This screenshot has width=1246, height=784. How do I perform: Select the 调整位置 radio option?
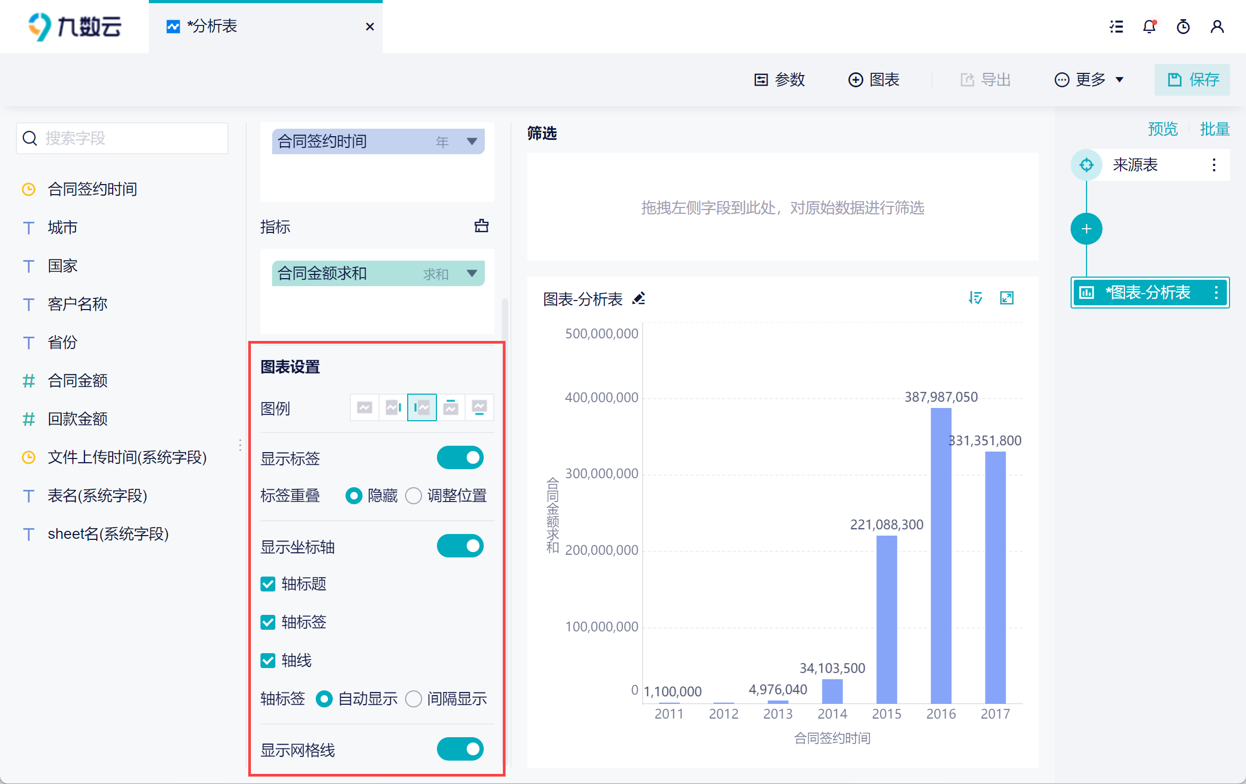[x=414, y=496]
